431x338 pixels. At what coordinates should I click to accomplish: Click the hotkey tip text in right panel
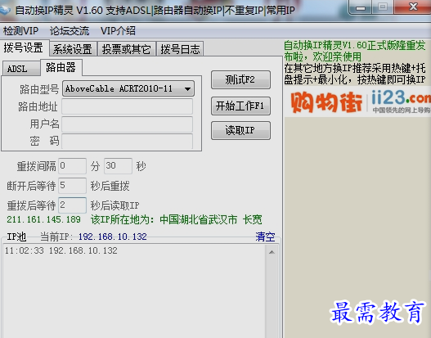(x=355, y=74)
